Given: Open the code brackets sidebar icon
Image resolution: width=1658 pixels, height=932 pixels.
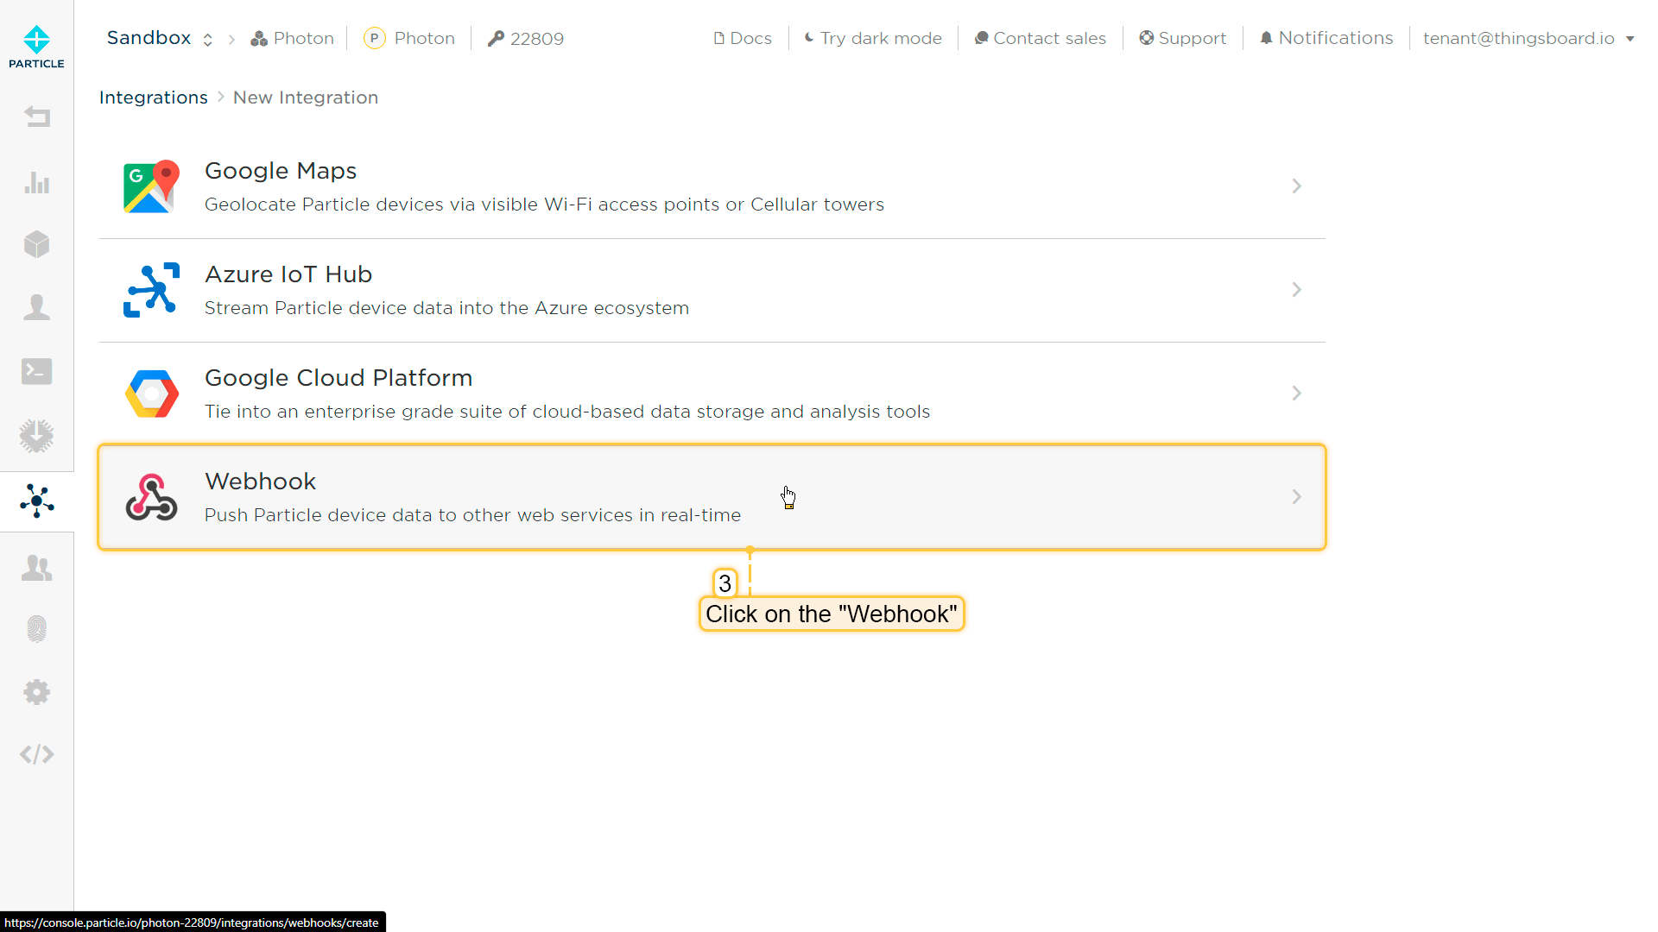Looking at the screenshot, I should (36, 754).
